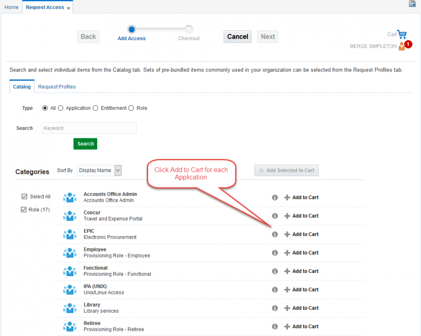Click info icon for Accounts Office Admin

click(x=275, y=198)
